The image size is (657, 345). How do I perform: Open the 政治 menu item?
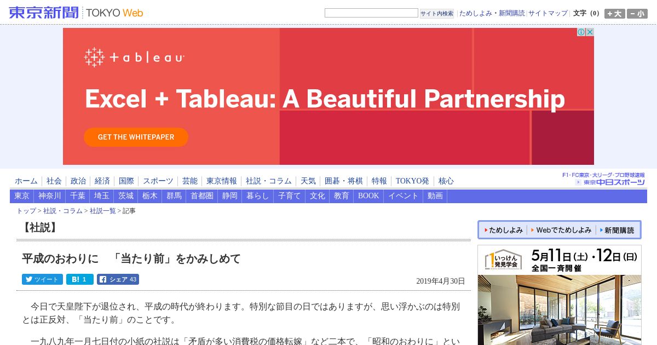[x=78, y=181]
